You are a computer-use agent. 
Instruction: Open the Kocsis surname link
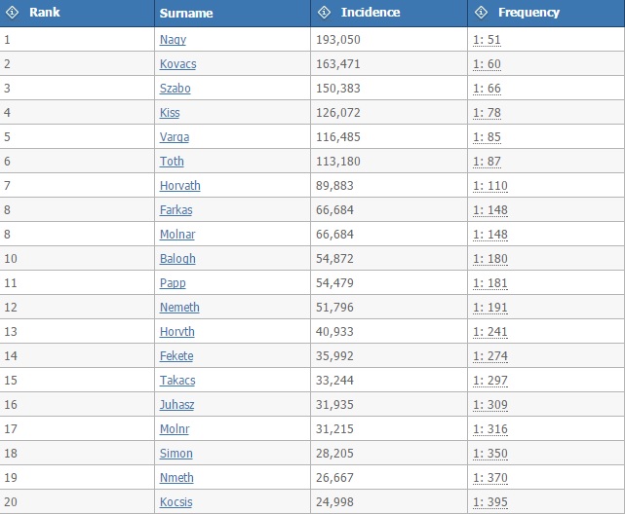pyautogui.click(x=176, y=502)
